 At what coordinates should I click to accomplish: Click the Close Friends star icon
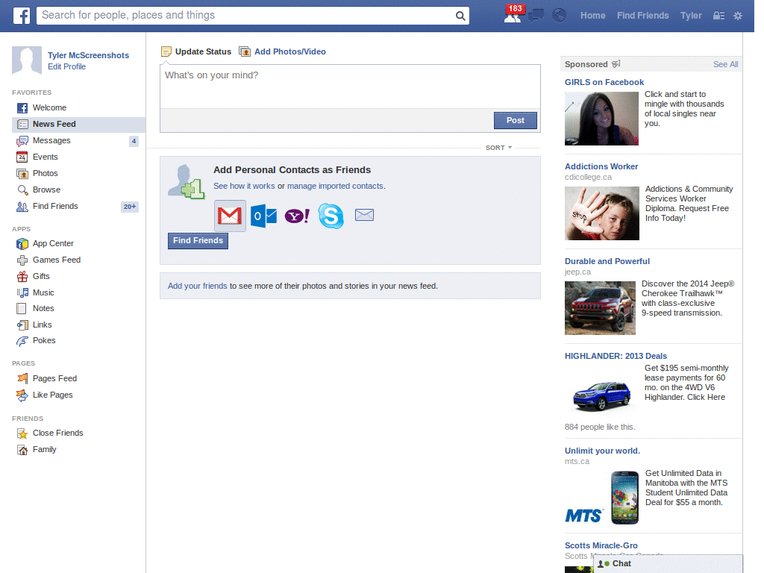click(x=22, y=433)
